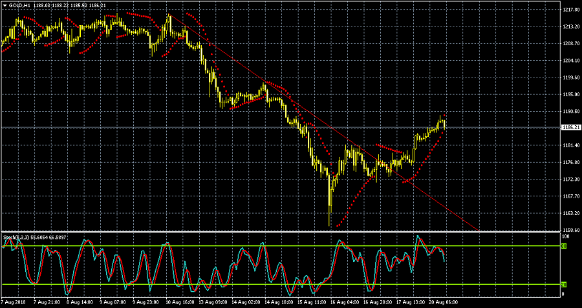
Task: Click the 10 Aug 16:00 time label
Action: (x=180, y=302)
